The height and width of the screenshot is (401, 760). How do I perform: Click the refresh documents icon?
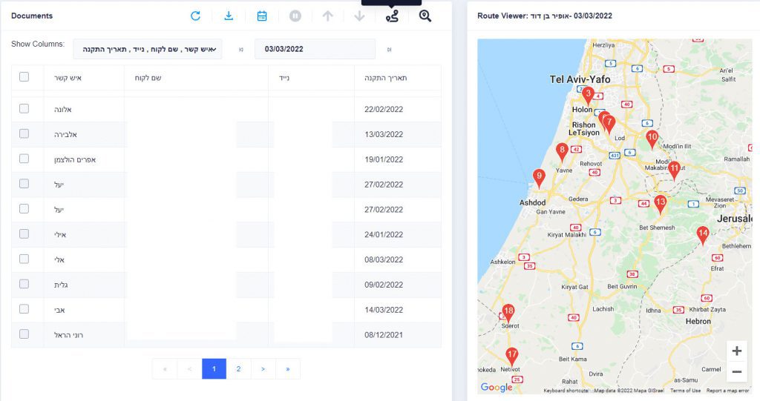pyautogui.click(x=195, y=16)
